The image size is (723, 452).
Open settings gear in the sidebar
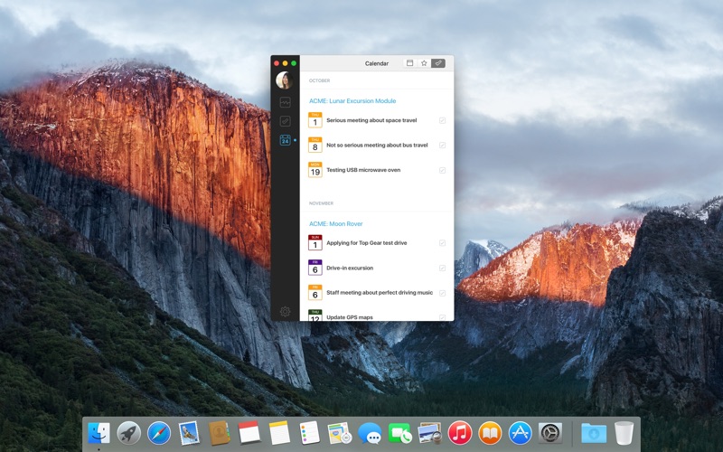(x=285, y=312)
